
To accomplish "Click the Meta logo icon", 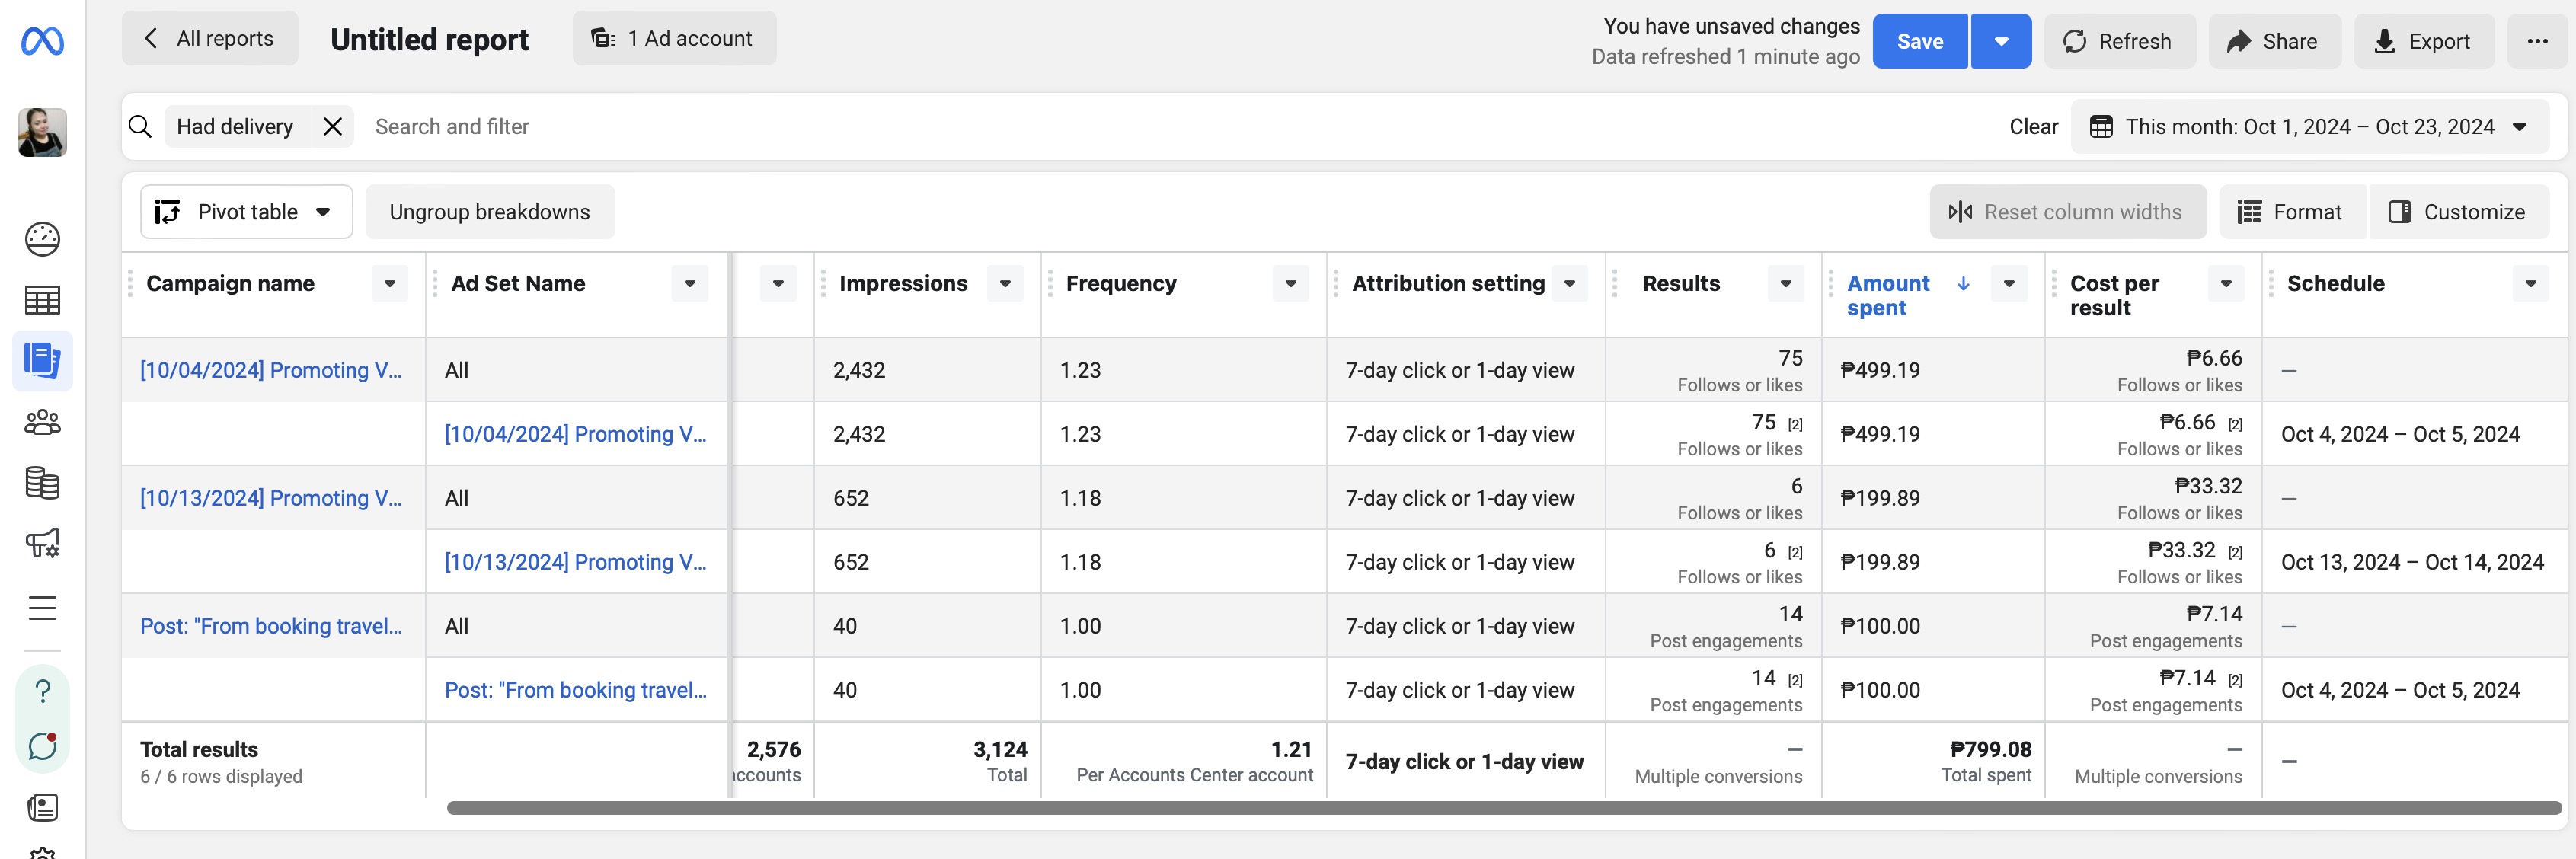I will (42, 41).
